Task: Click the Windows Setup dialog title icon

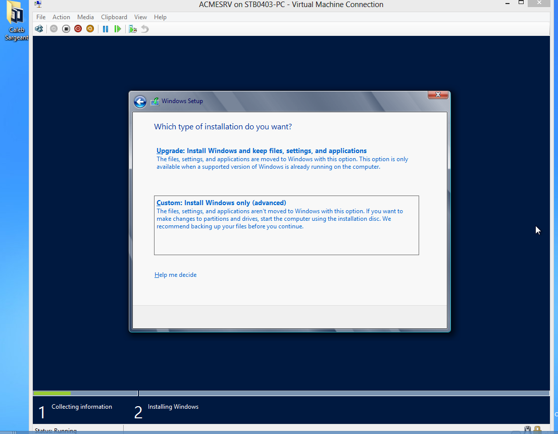Action: 155,102
